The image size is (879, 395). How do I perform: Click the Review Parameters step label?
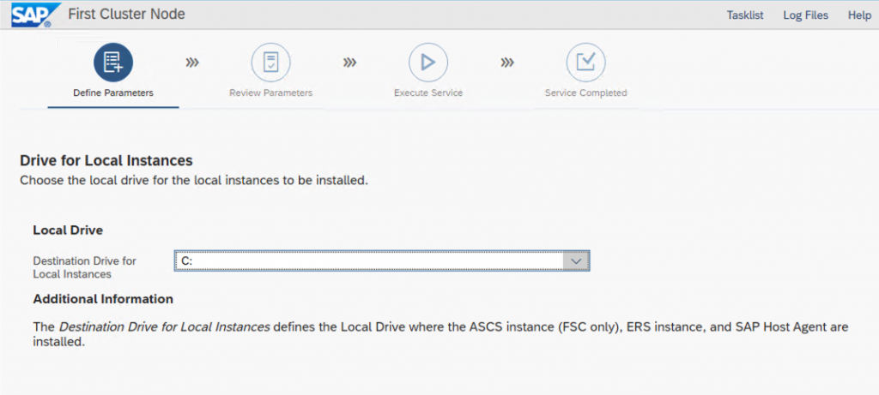[x=270, y=93]
